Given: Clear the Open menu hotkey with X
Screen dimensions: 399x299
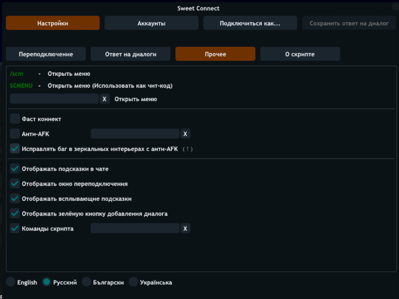Looking at the screenshot, I should (x=104, y=99).
